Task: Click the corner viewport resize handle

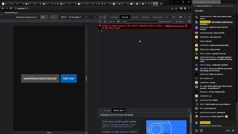Action: pyautogui.click(x=86, y=133)
